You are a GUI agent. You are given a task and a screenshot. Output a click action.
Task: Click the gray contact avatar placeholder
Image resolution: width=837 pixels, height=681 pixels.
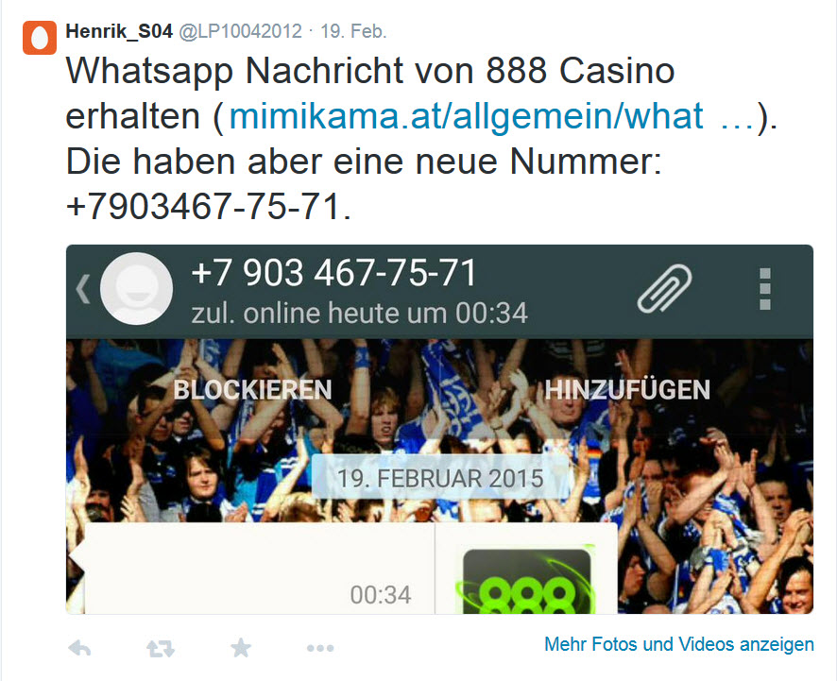(137, 289)
